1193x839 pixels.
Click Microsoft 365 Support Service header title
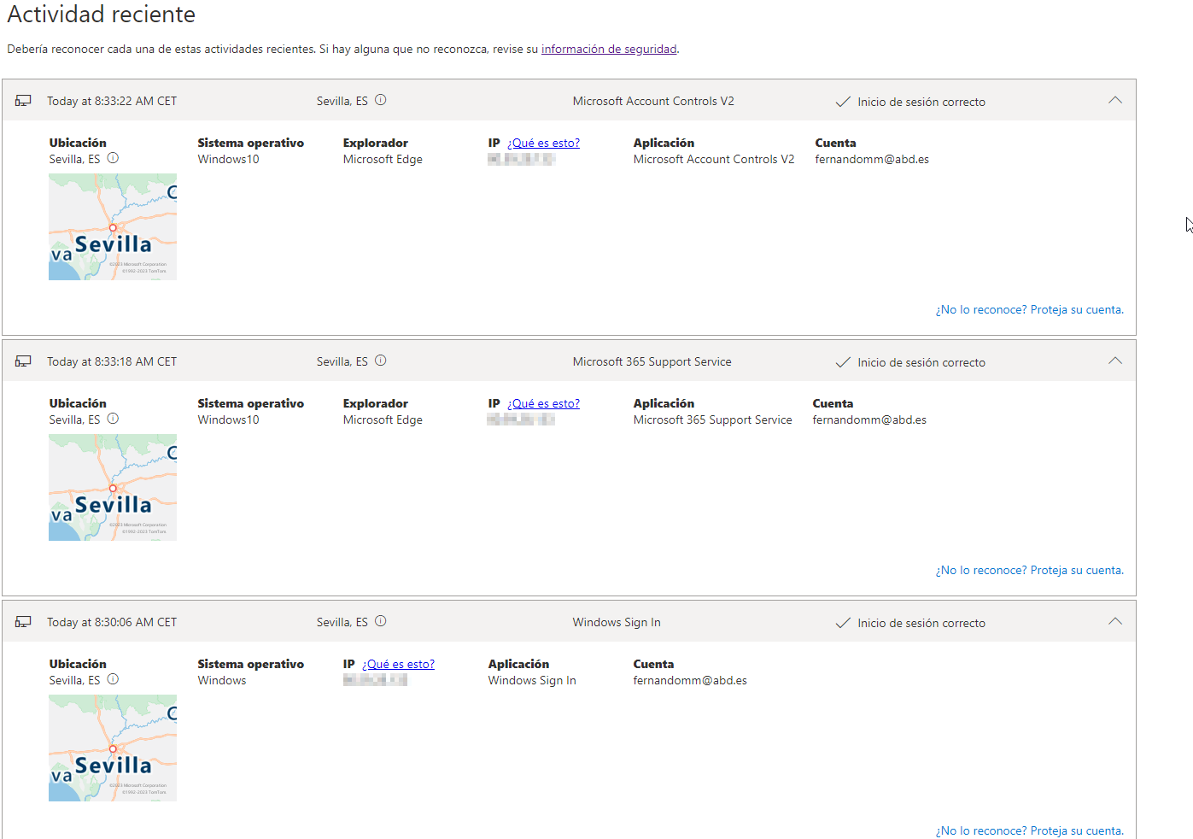pos(652,361)
